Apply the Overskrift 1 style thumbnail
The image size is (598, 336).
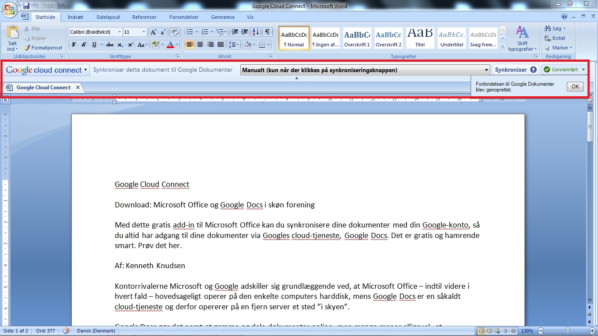point(357,38)
